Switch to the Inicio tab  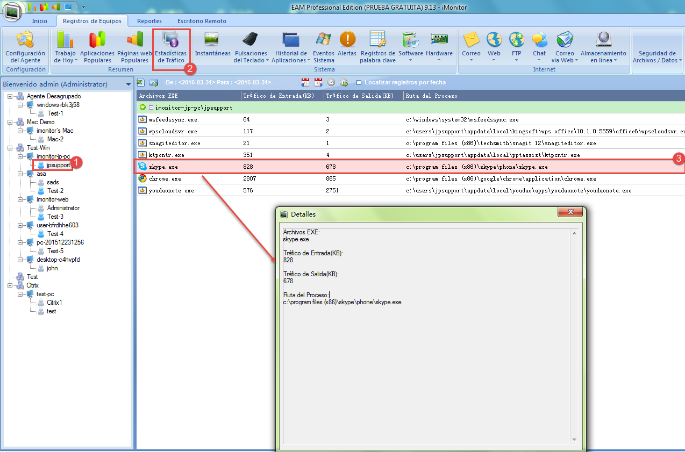tap(39, 21)
